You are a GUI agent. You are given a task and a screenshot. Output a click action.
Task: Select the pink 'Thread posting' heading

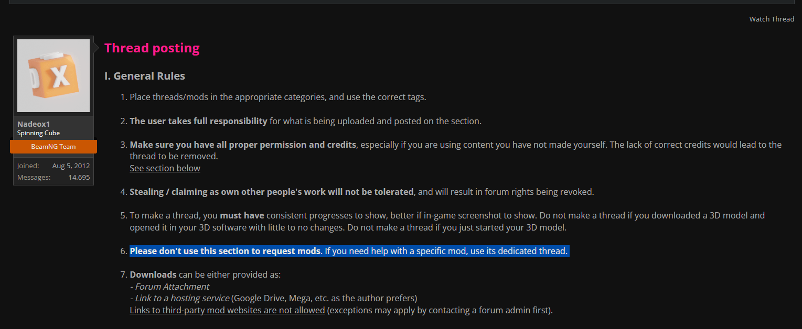click(x=152, y=48)
